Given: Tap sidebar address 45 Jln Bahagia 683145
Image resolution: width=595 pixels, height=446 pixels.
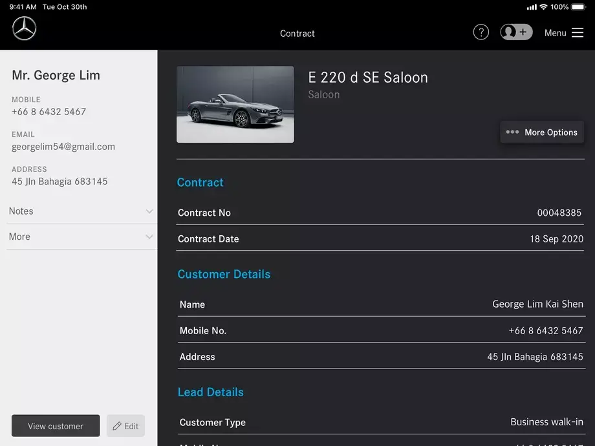Looking at the screenshot, I should 59,182.
